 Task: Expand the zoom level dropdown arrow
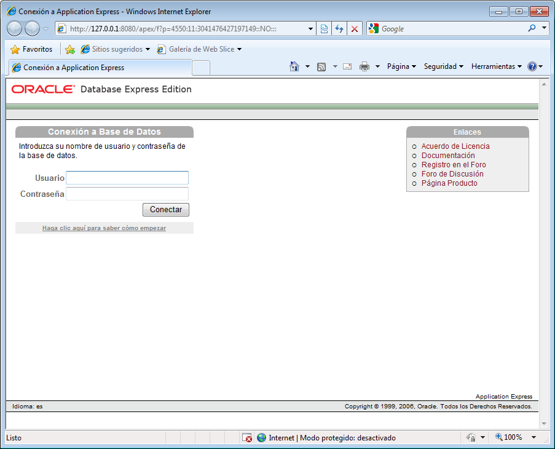click(533, 438)
